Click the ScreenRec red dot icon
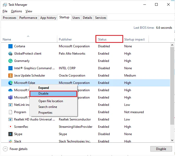Image resolution: width=176 pixels, height=156 pixels. tap(10, 127)
